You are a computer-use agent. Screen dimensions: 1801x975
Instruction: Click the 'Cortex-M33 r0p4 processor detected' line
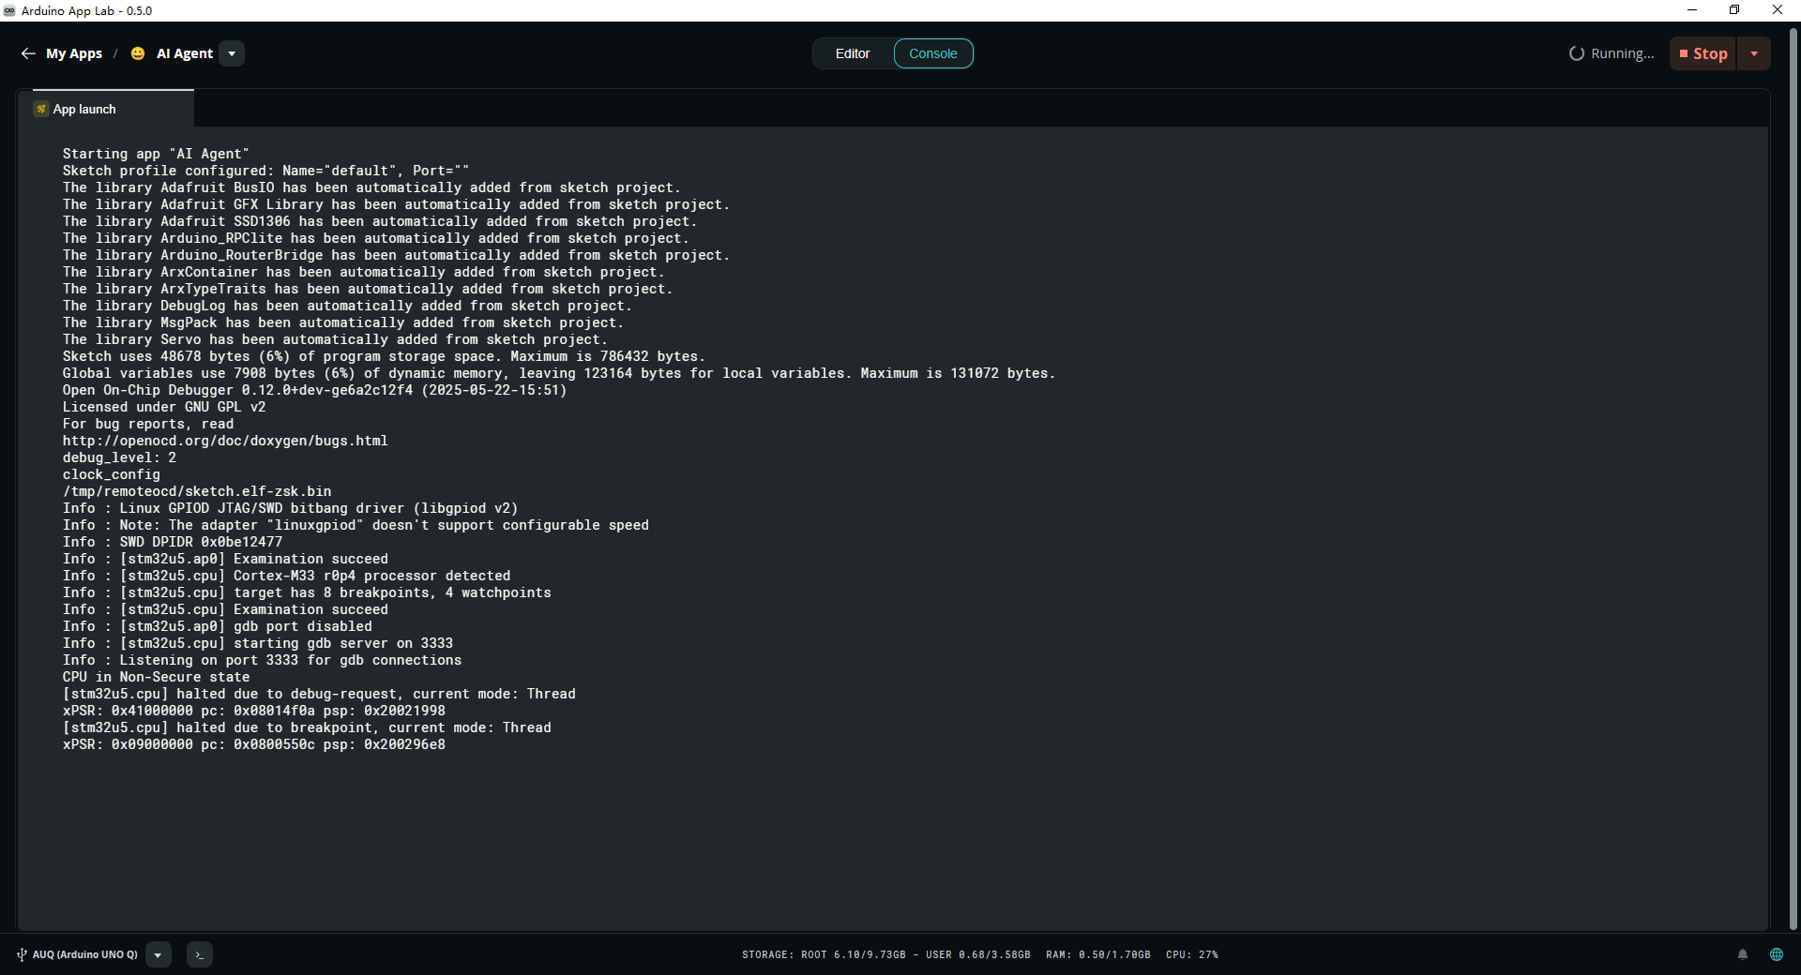(287, 576)
